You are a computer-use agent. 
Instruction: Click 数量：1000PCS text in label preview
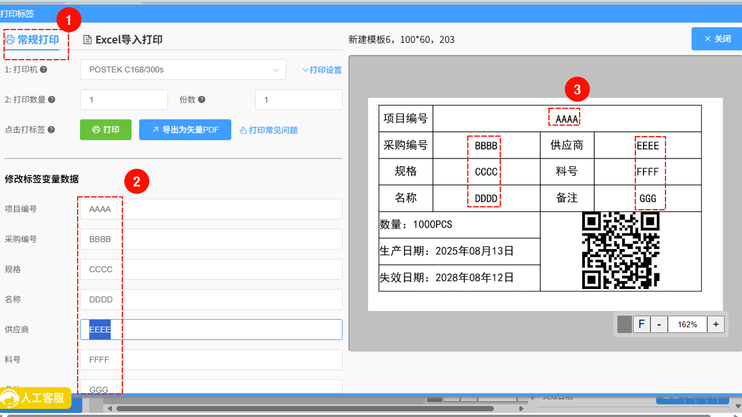[416, 225]
